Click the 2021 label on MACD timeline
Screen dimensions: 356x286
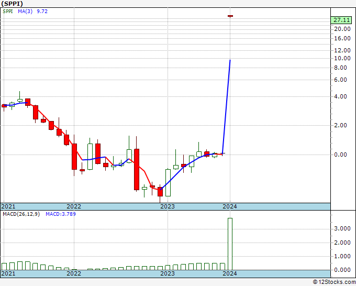[8, 273]
